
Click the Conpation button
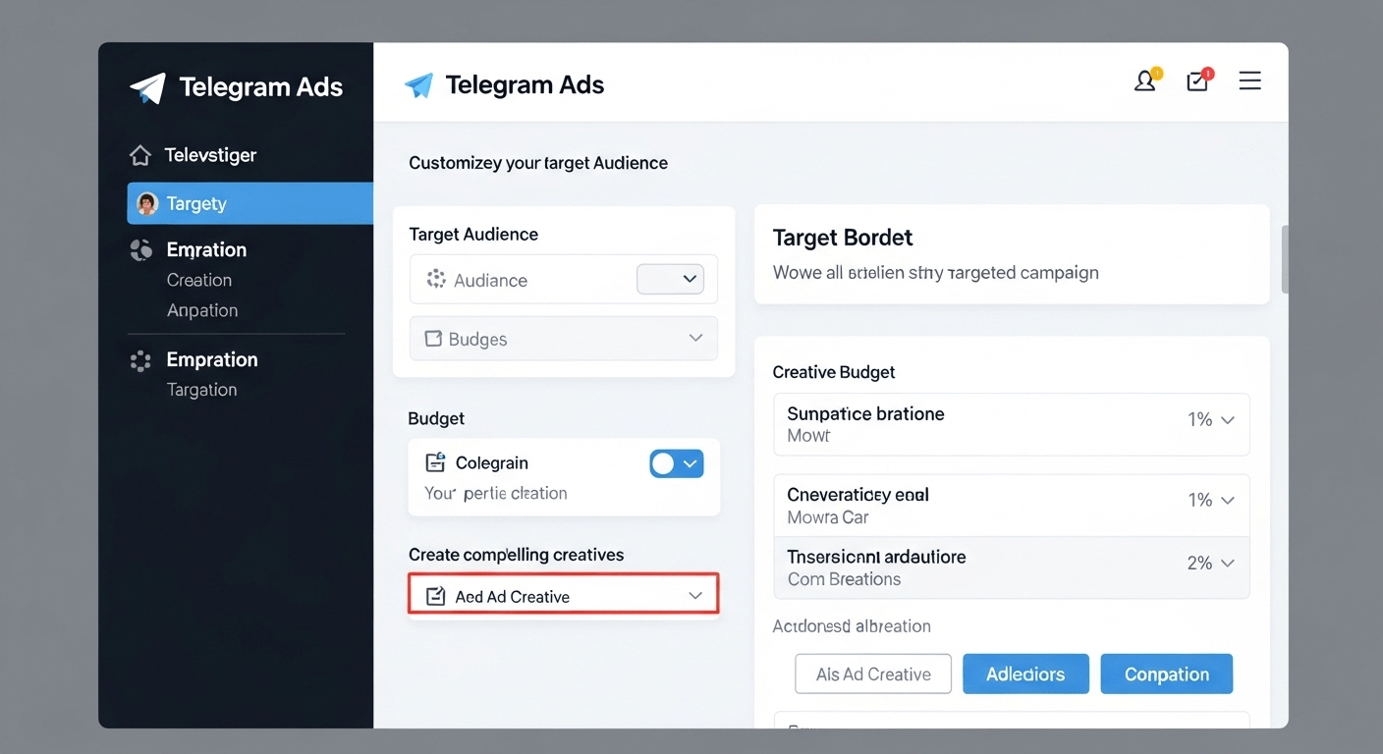(1166, 674)
